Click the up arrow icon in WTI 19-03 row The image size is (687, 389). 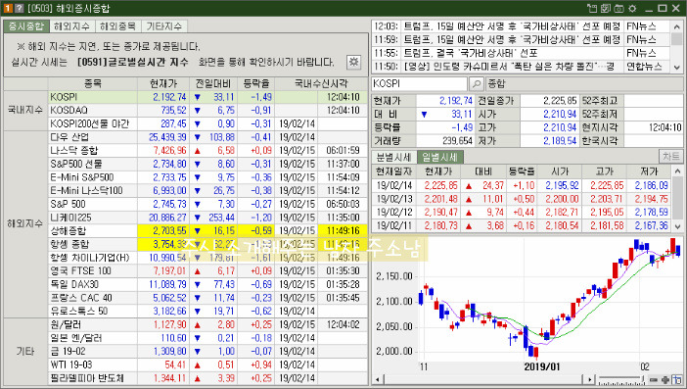tap(197, 365)
